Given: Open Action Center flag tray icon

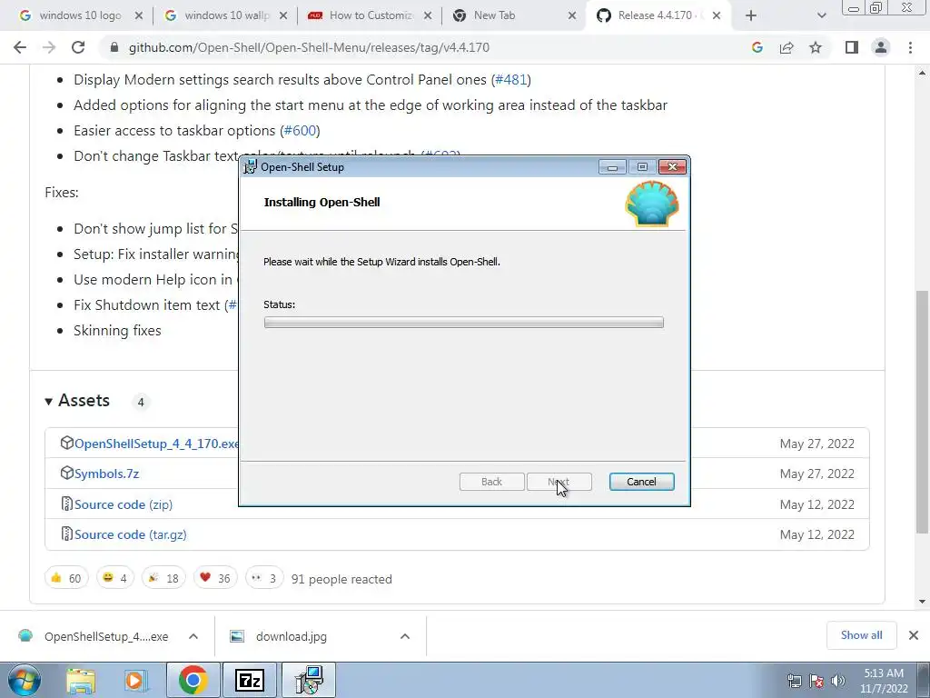Looking at the screenshot, I should click(816, 681).
